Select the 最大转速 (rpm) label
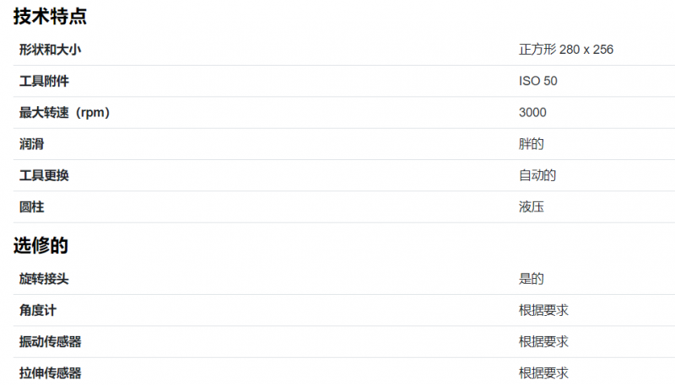Screen dimensions: 675x385 (65, 113)
